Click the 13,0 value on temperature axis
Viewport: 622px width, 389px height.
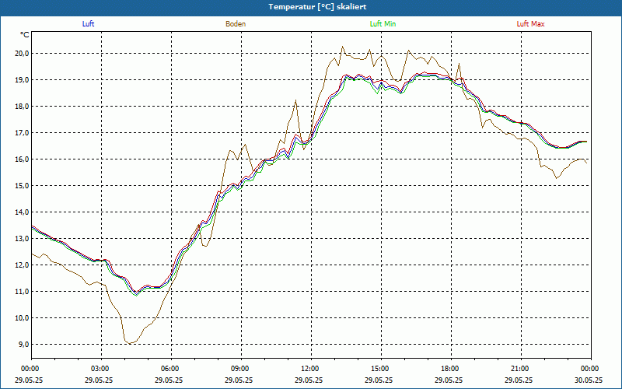point(22,239)
